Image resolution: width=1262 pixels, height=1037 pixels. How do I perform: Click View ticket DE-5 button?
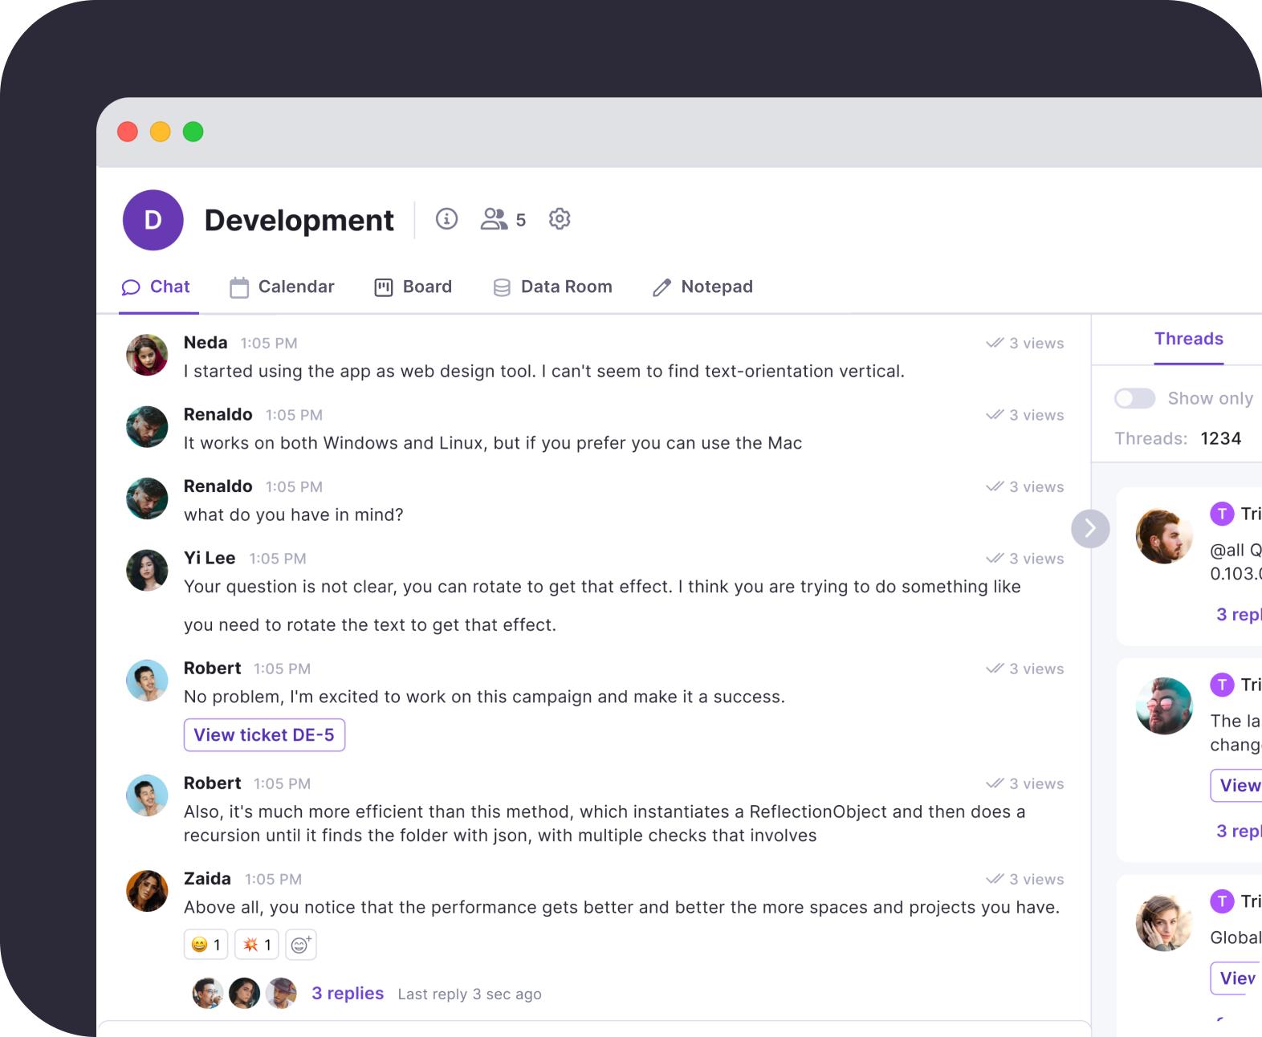tap(264, 735)
